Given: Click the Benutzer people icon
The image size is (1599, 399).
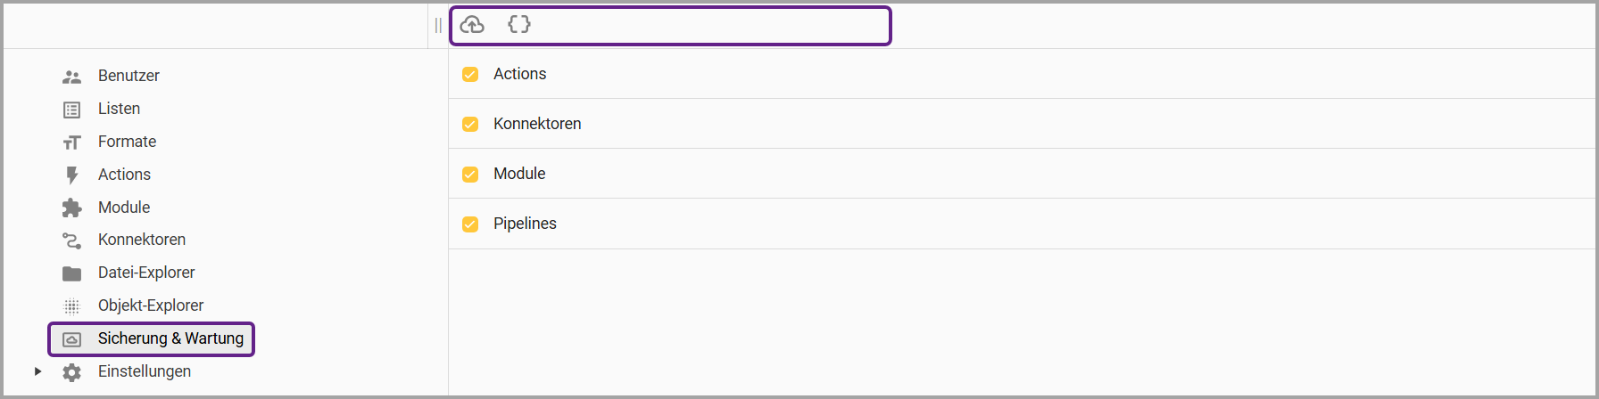Looking at the screenshot, I should point(72,77).
